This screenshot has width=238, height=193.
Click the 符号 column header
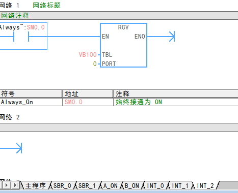(x=31, y=93)
